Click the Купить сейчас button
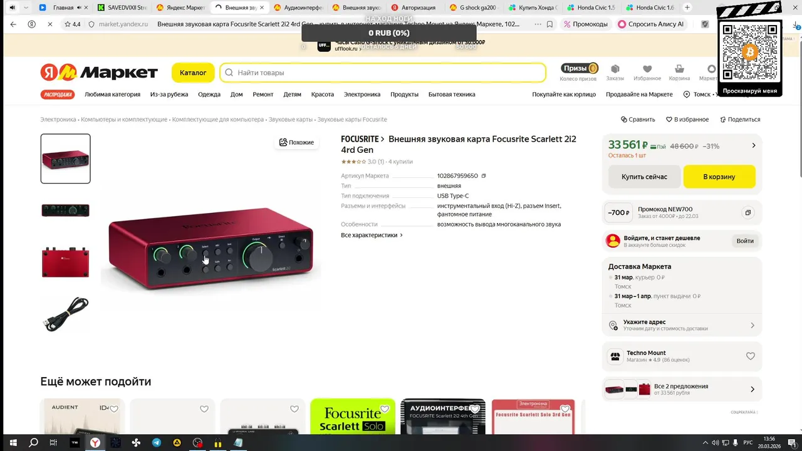Viewport: 802px width, 451px height. (644, 177)
